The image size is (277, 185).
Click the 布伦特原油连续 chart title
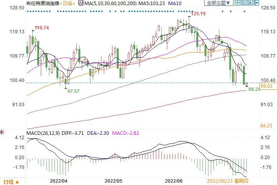43,4
